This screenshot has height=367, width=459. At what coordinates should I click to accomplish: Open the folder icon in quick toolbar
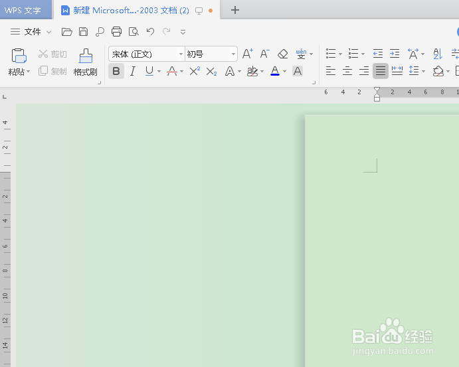pos(66,32)
